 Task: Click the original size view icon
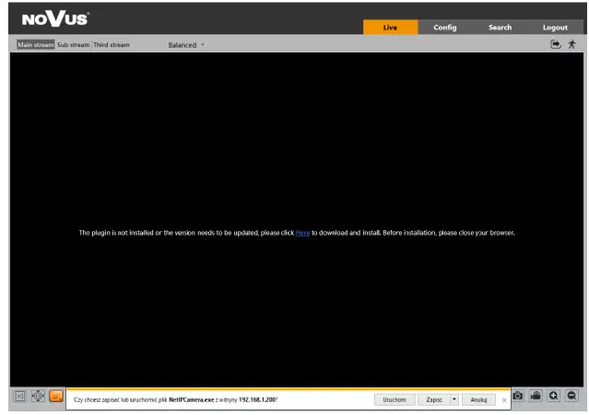point(20,396)
